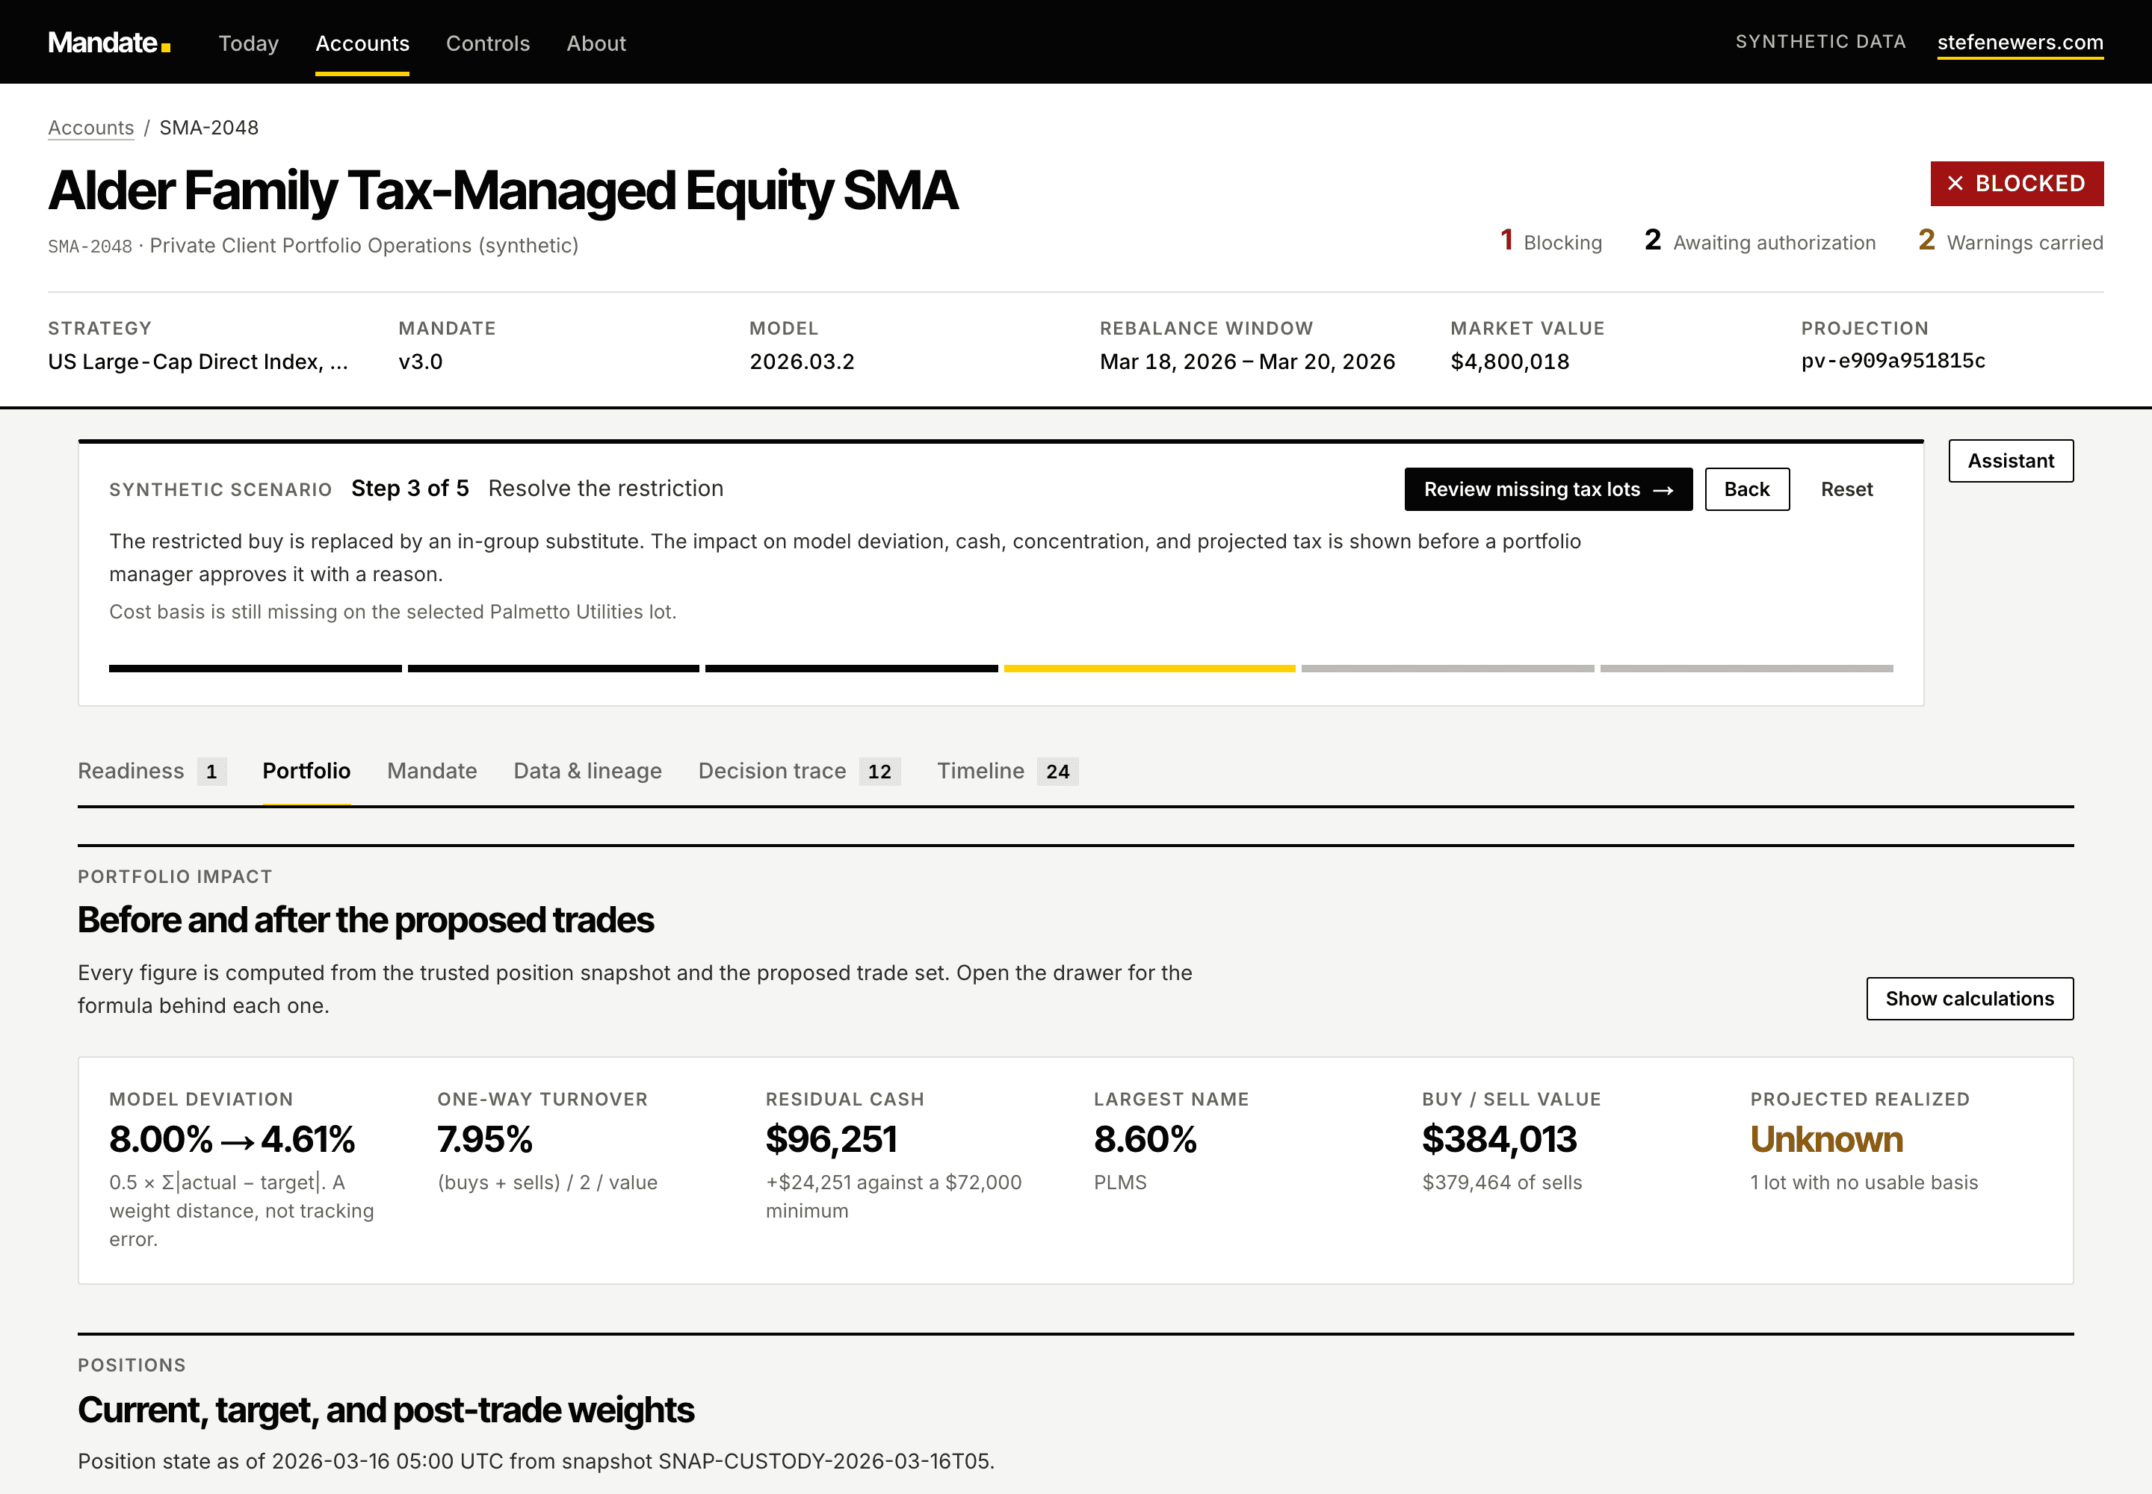
Task: Click the one-way turnover 7.95% value
Action: [x=484, y=1139]
